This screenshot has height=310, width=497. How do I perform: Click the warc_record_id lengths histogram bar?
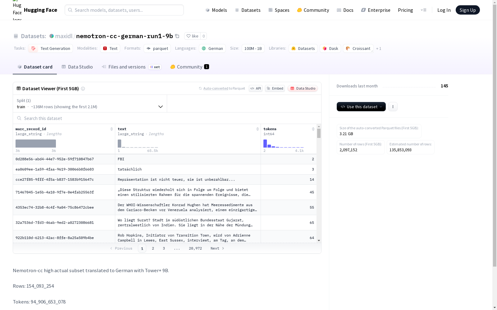pos(36,144)
